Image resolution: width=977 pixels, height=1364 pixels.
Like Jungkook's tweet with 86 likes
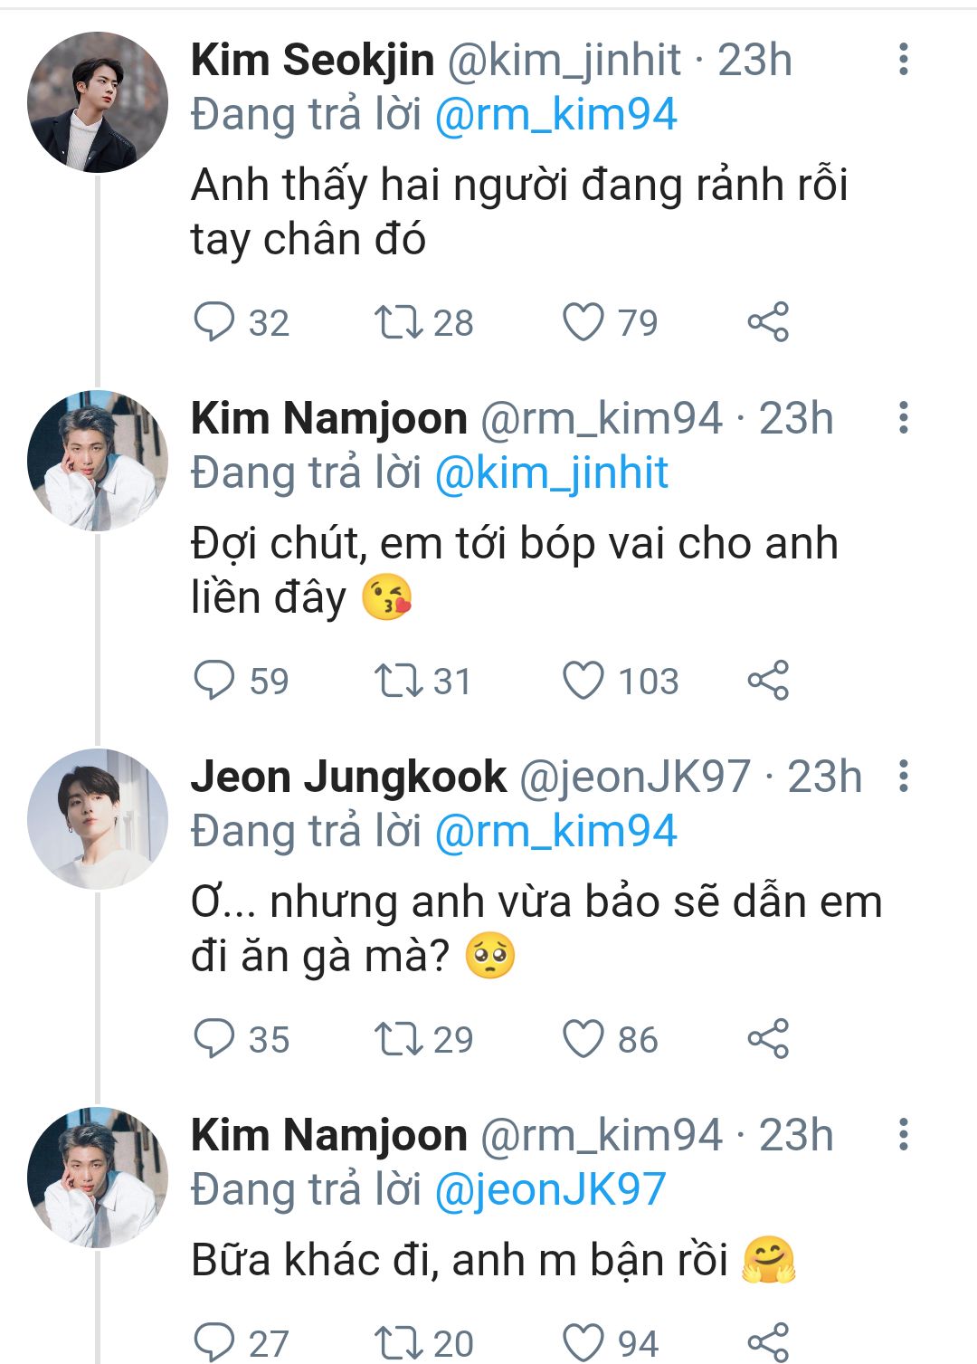[x=583, y=1039]
